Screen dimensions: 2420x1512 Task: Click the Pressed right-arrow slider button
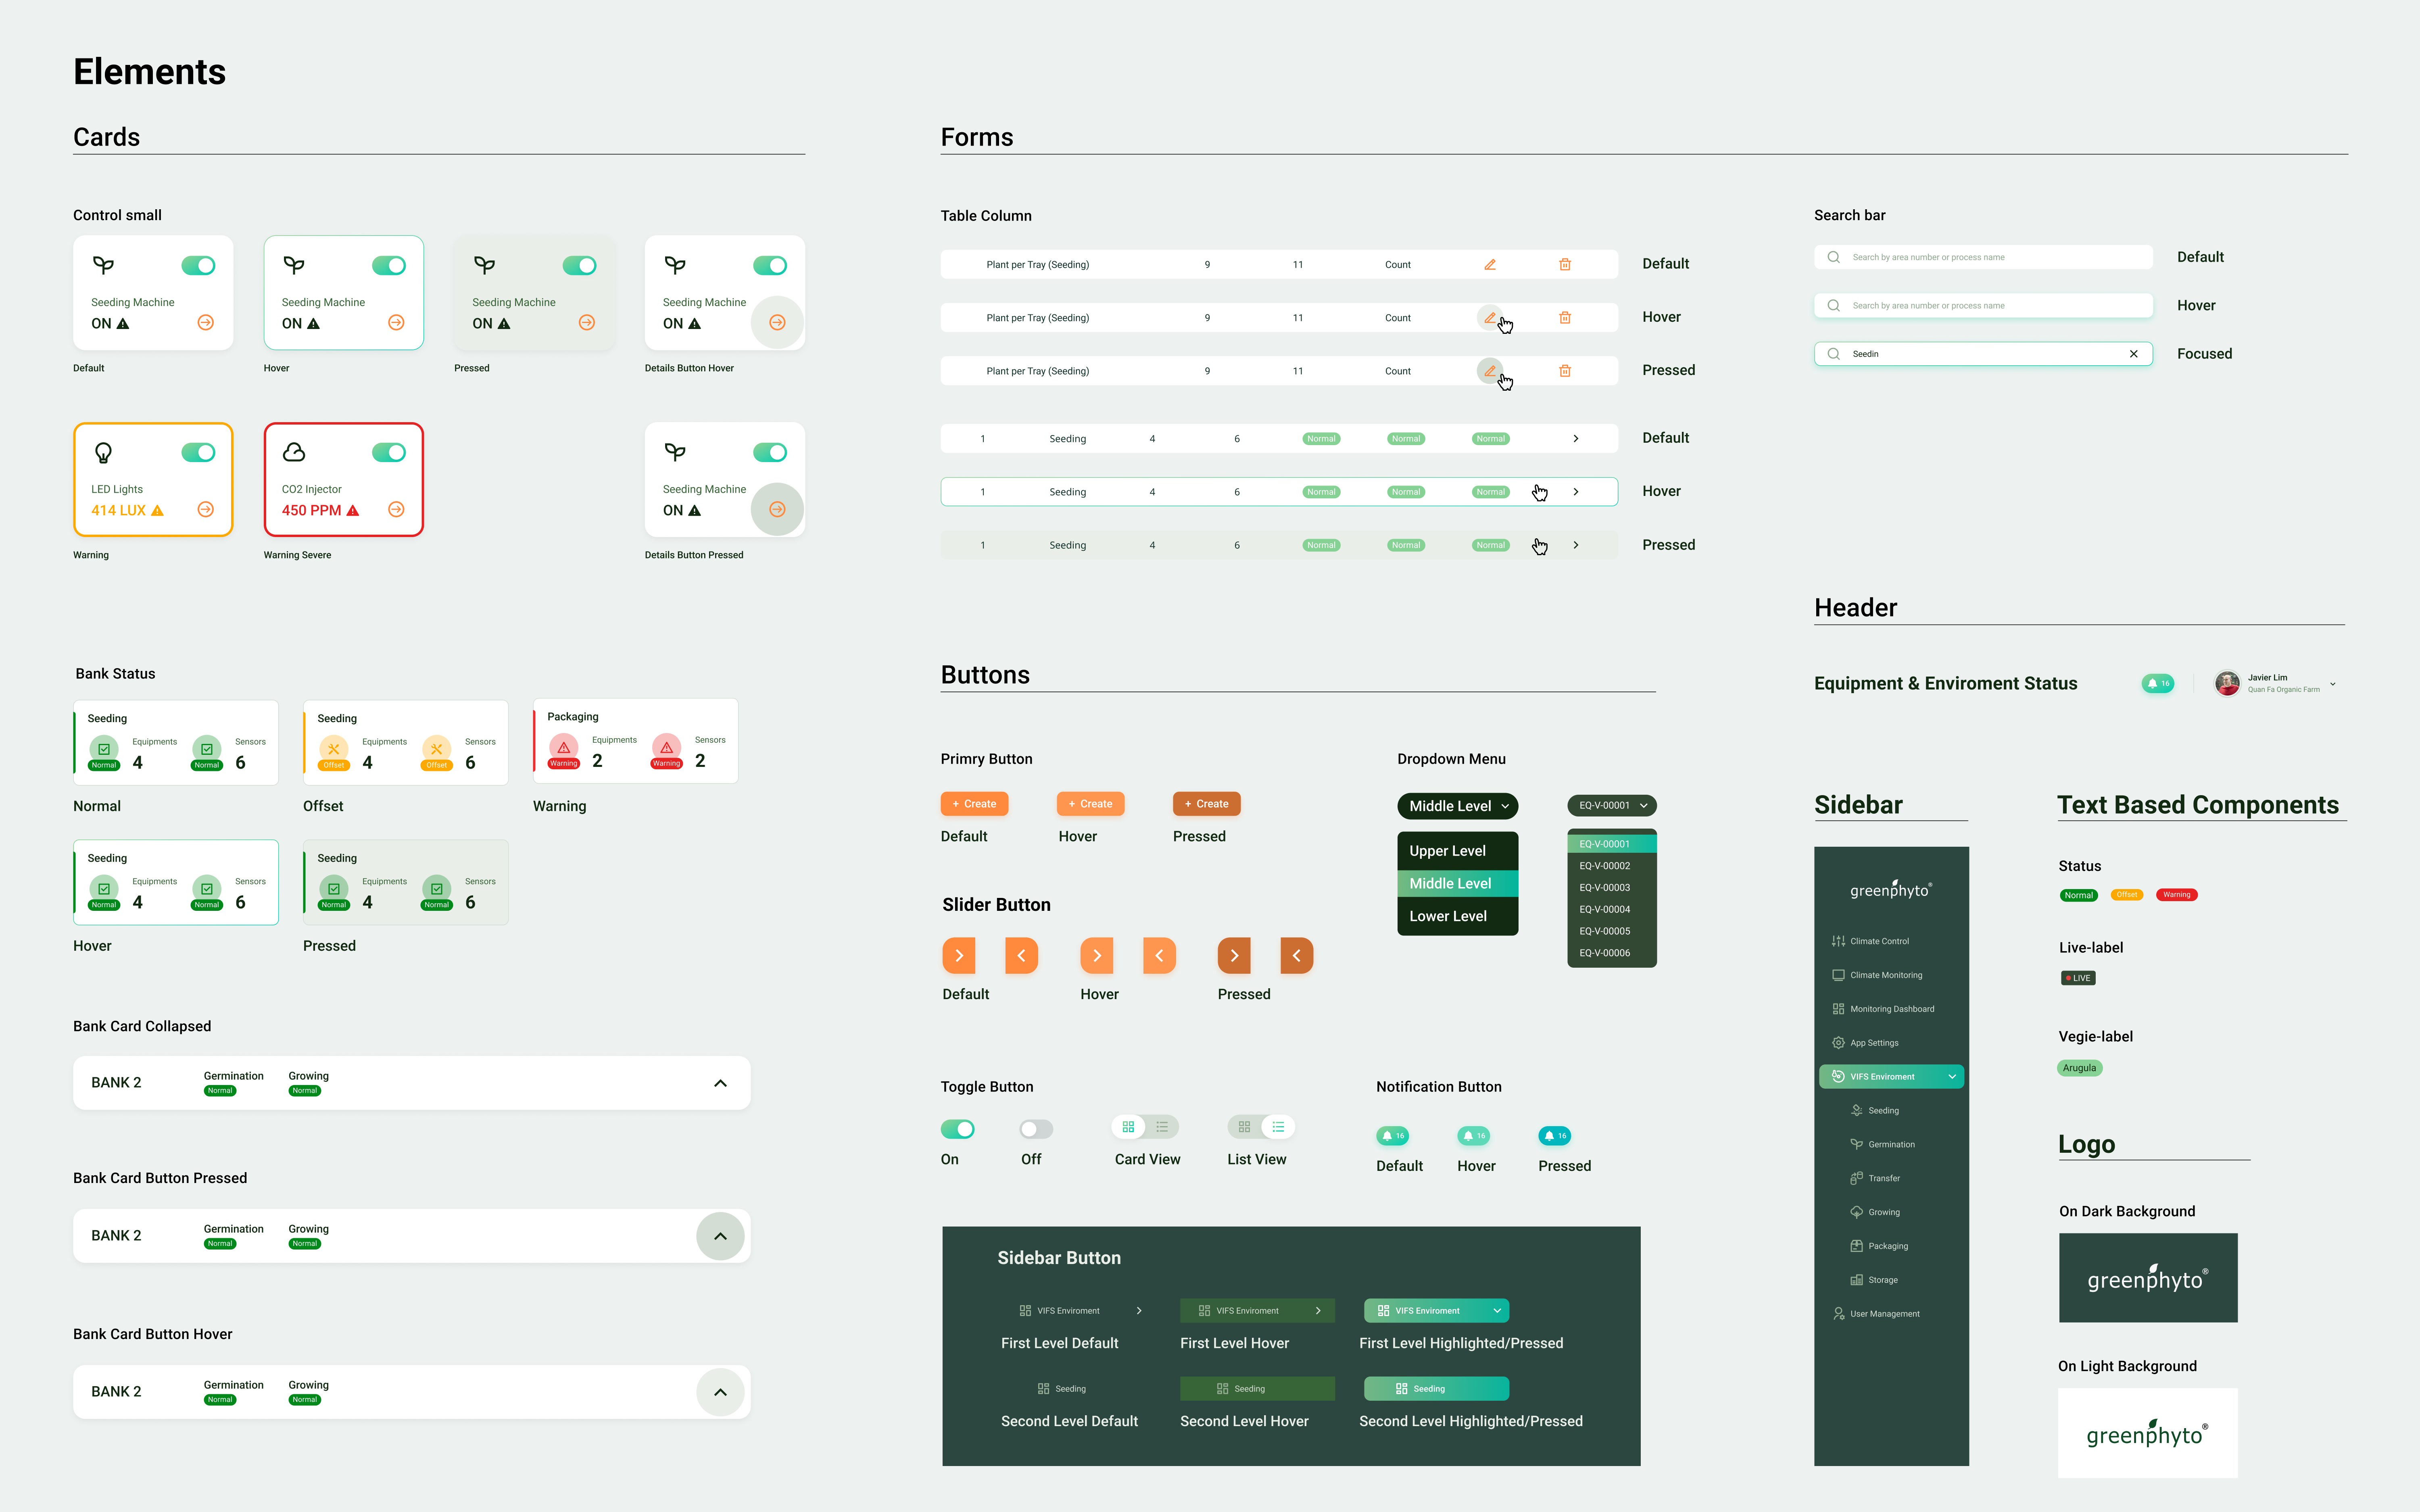[x=1234, y=956]
